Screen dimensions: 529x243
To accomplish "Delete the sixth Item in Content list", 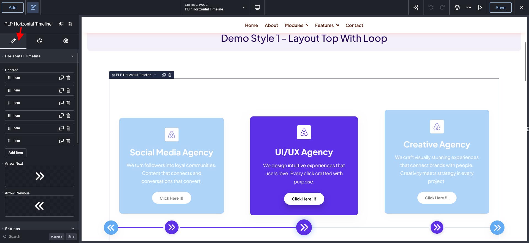I will click(68, 141).
